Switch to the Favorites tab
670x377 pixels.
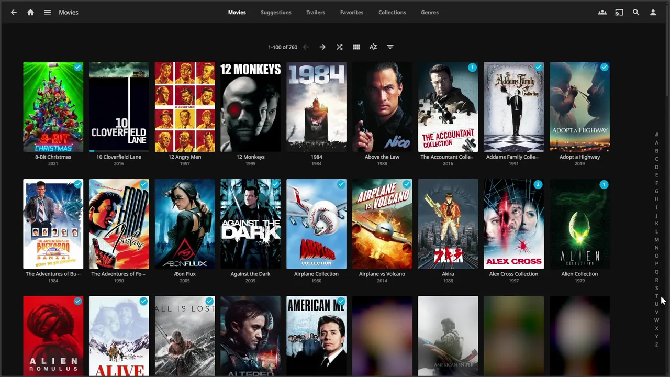352,12
